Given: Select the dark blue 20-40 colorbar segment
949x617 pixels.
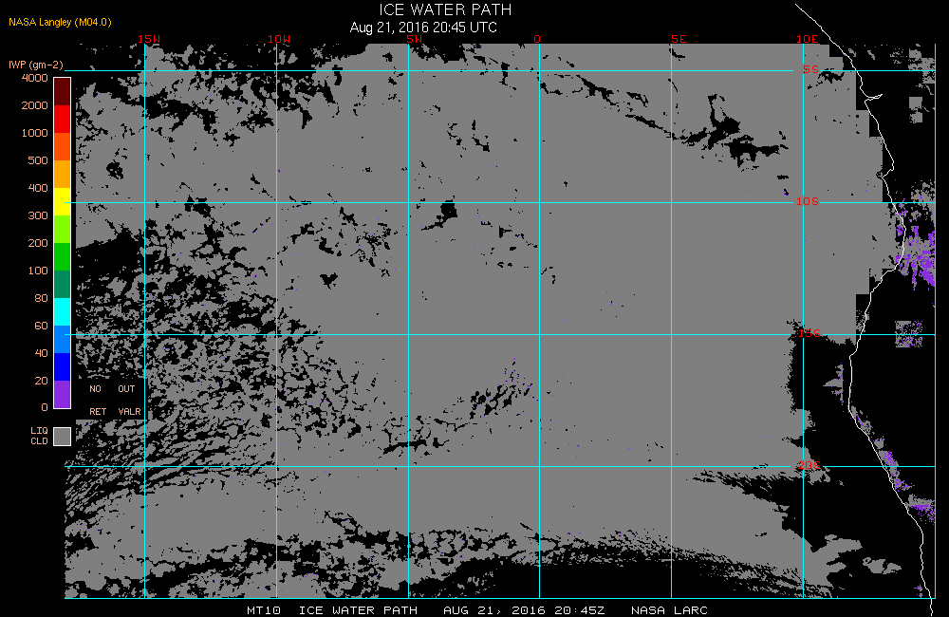Looking at the screenshot, I should (63, 367).
